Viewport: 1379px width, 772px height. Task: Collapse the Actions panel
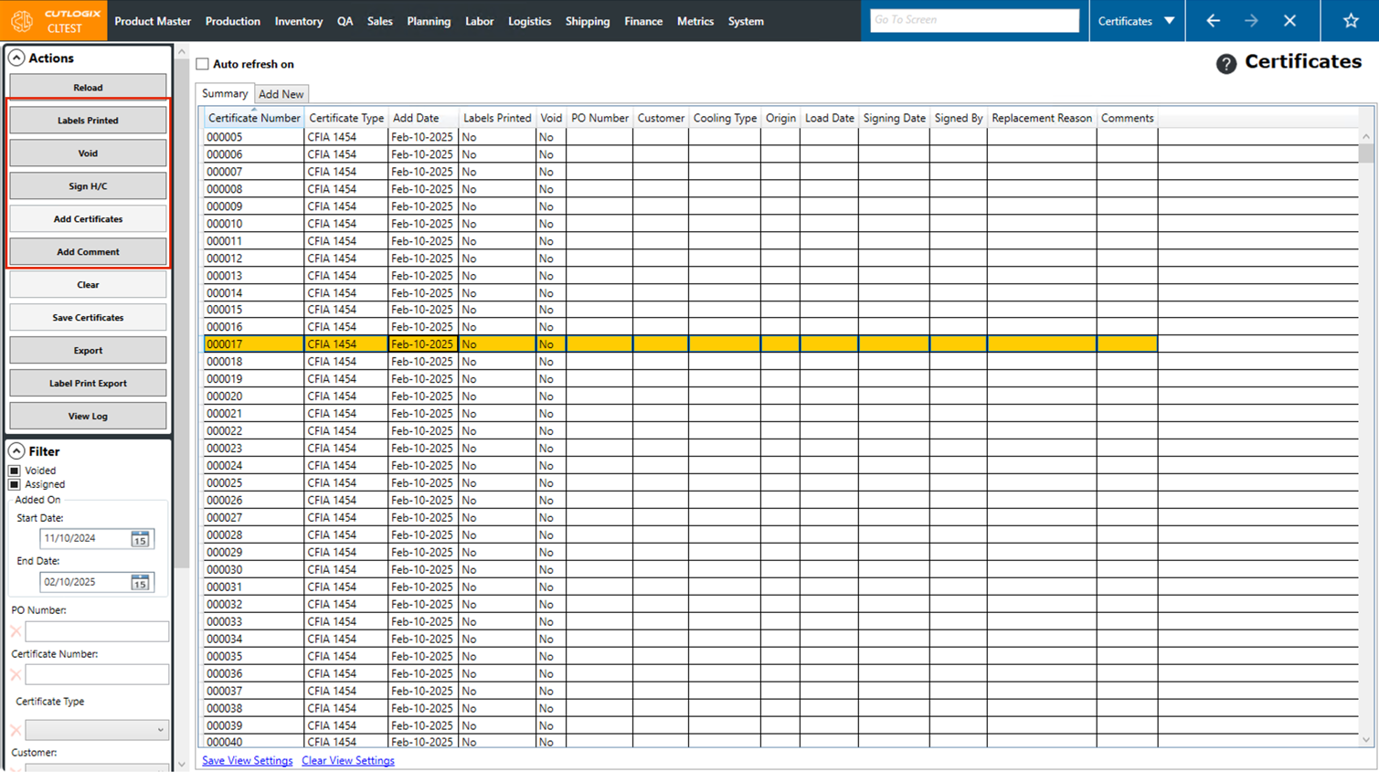pos(16,58)
